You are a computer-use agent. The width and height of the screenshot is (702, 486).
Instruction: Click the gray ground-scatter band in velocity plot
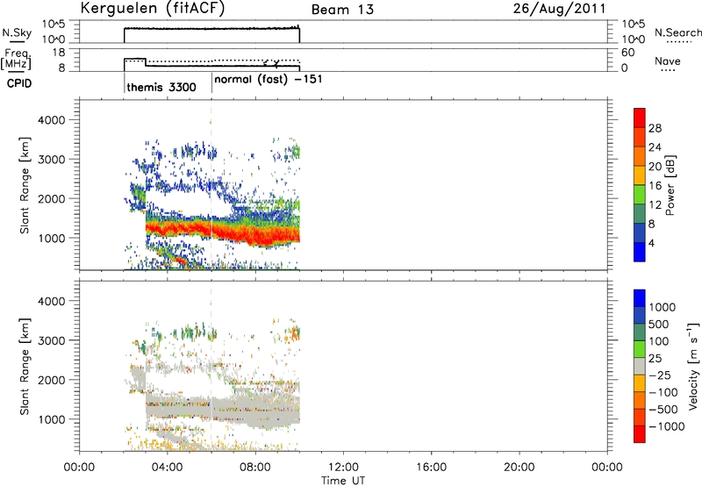tap(224, 408)
